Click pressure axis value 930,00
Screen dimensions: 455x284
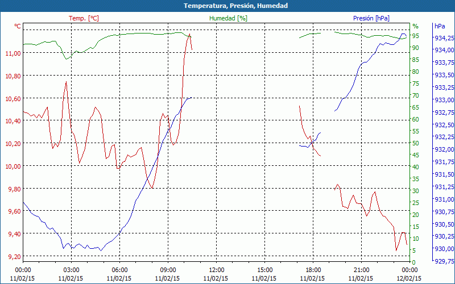click(x=444, y=249)
